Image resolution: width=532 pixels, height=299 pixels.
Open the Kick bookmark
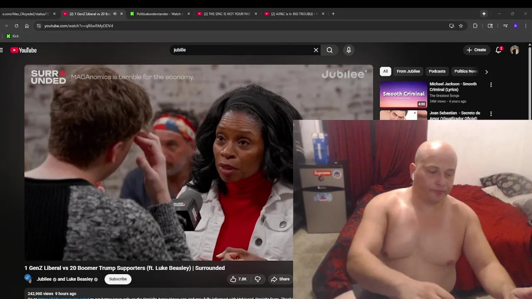click(x=12, y=36)
